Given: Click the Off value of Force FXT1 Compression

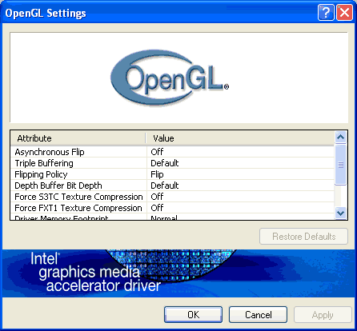Looking at the screenshot, I should tap(157, 208).
